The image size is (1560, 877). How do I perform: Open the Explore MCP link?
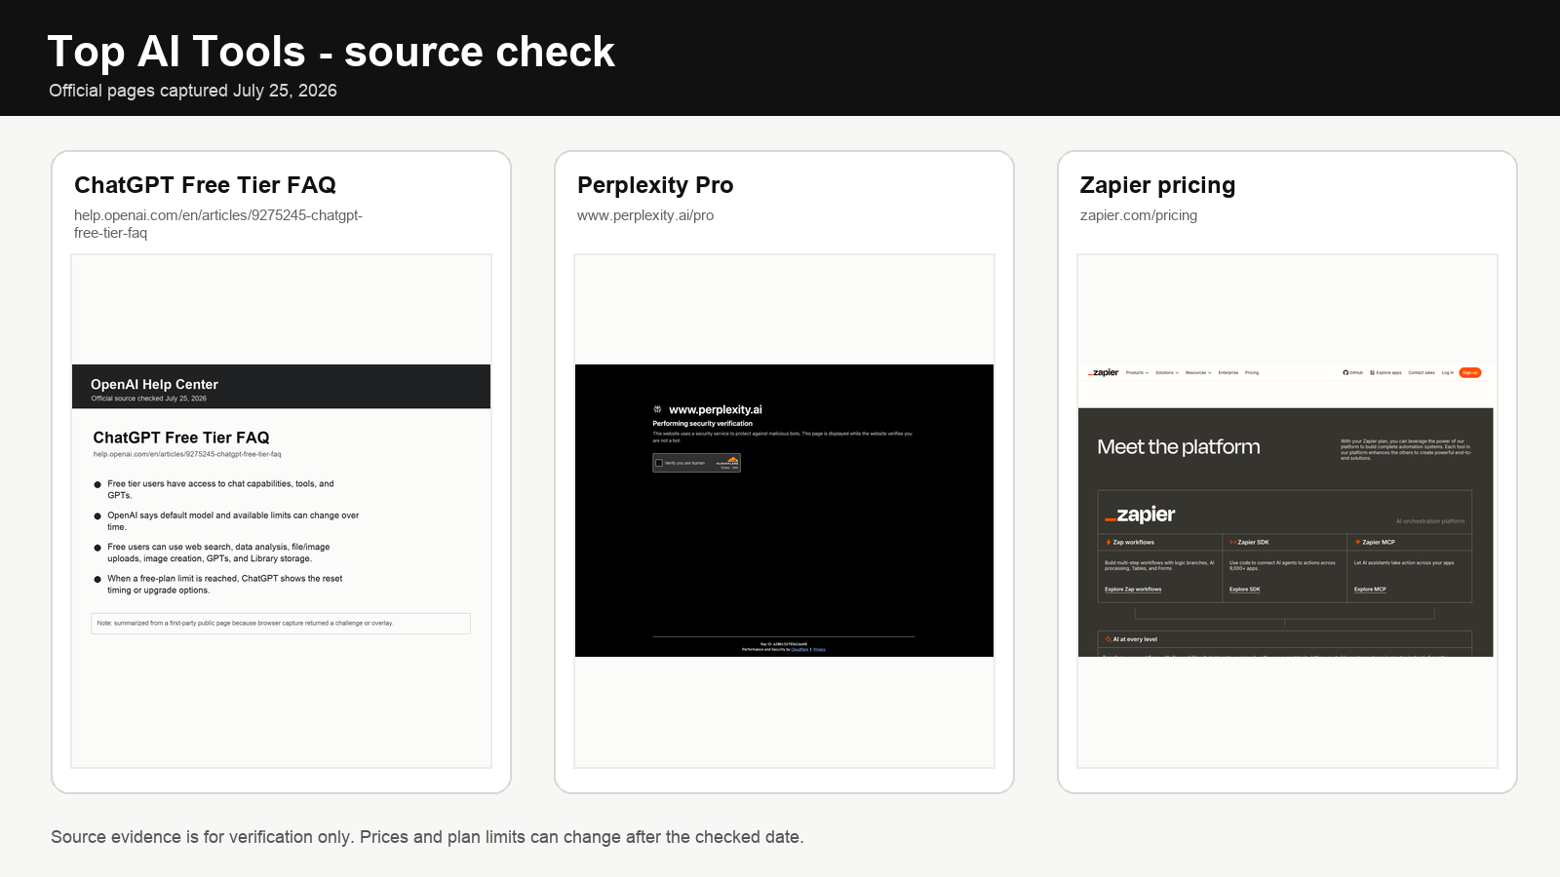click(1370, 590)
